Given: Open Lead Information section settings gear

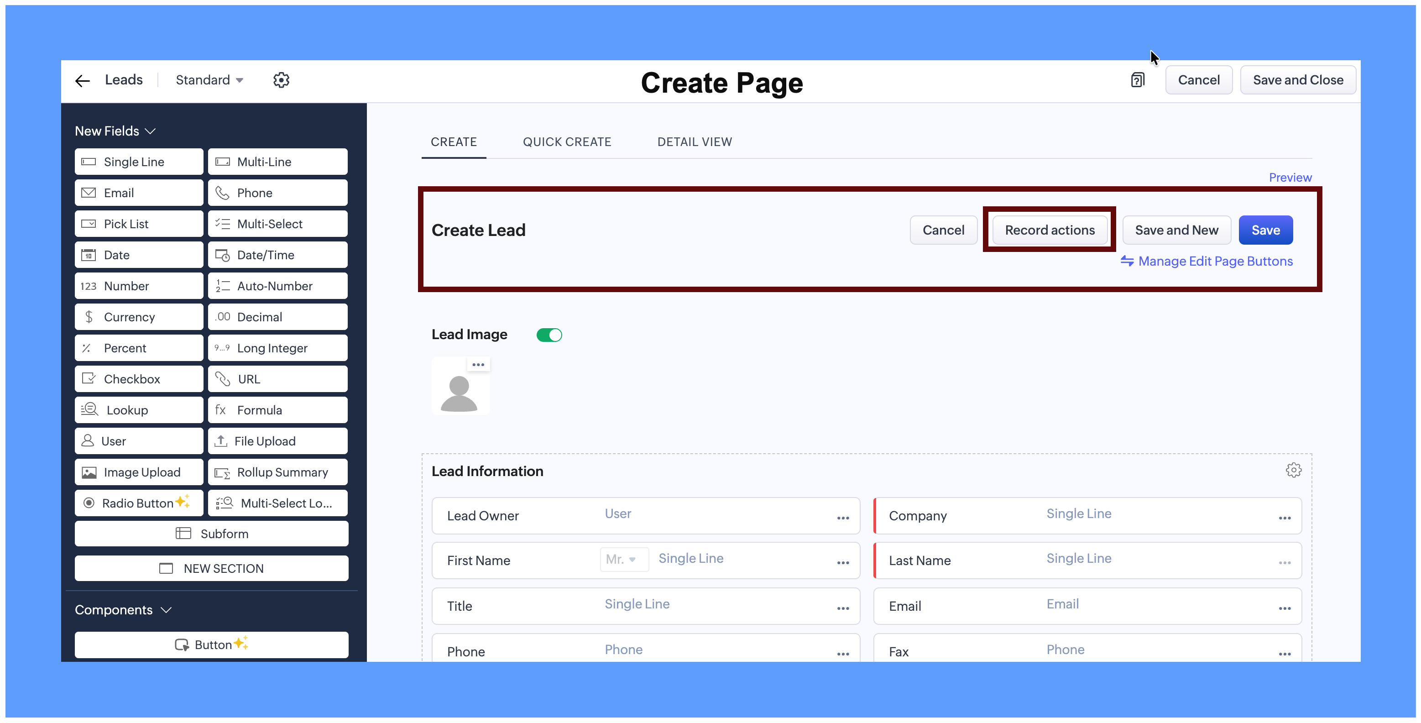Looking at the screenshot, I should (1294, 470).
